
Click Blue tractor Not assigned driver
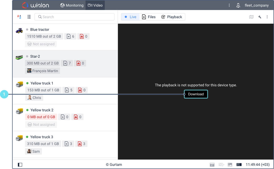[41, 44]
